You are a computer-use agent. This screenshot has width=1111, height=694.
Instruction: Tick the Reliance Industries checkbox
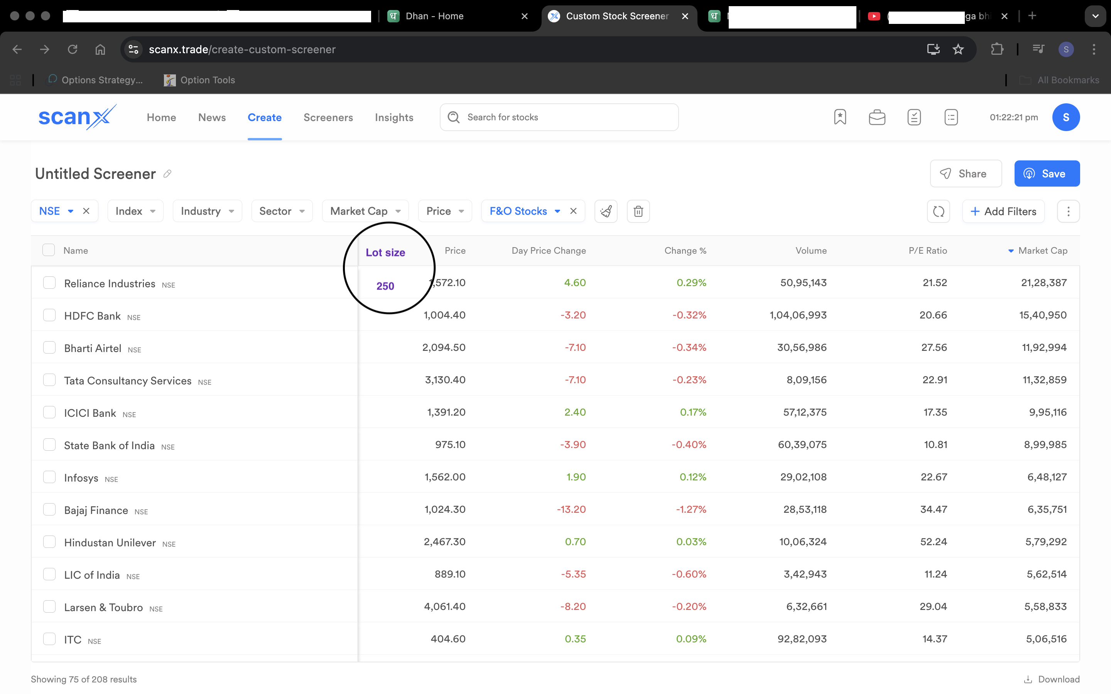click(x=49, y=283)
